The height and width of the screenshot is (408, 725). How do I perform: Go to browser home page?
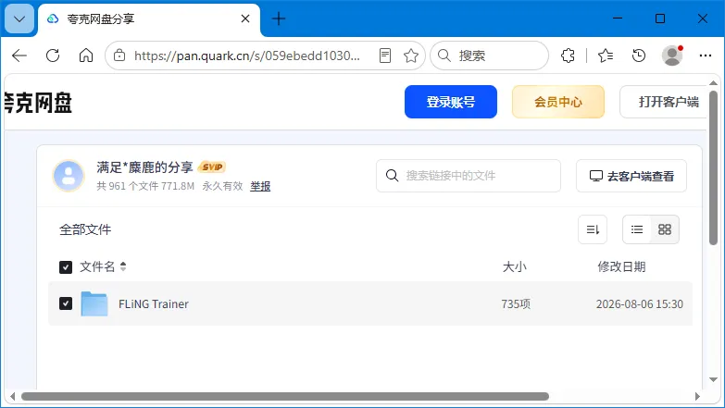pos(86,56)
